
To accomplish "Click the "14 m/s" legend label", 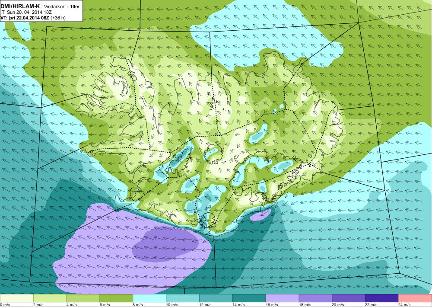I will click(238, 305).
